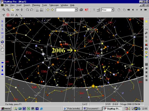
Task: Open the clock time setting icon
Action: [119, 10]
